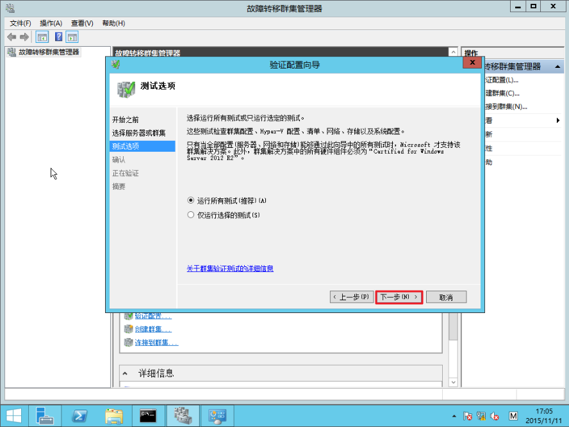Click the main window title bar icon
The image size is (569, 427).
pyautogui.click(x=10, y=8)
